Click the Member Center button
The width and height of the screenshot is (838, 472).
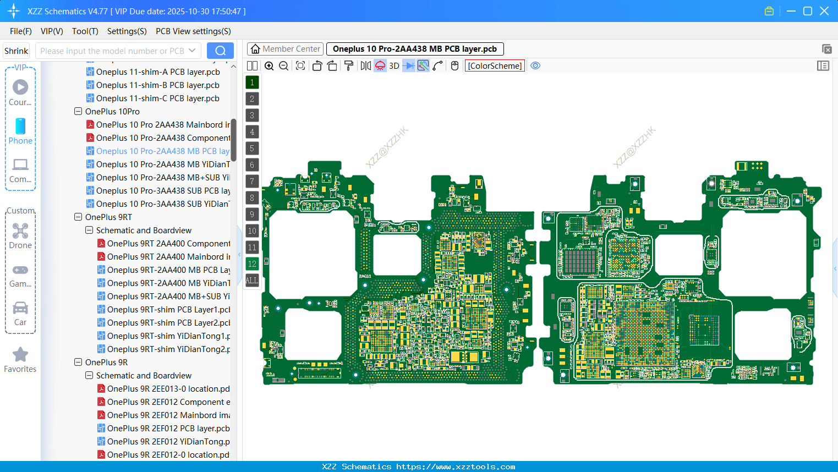[285, 48]
